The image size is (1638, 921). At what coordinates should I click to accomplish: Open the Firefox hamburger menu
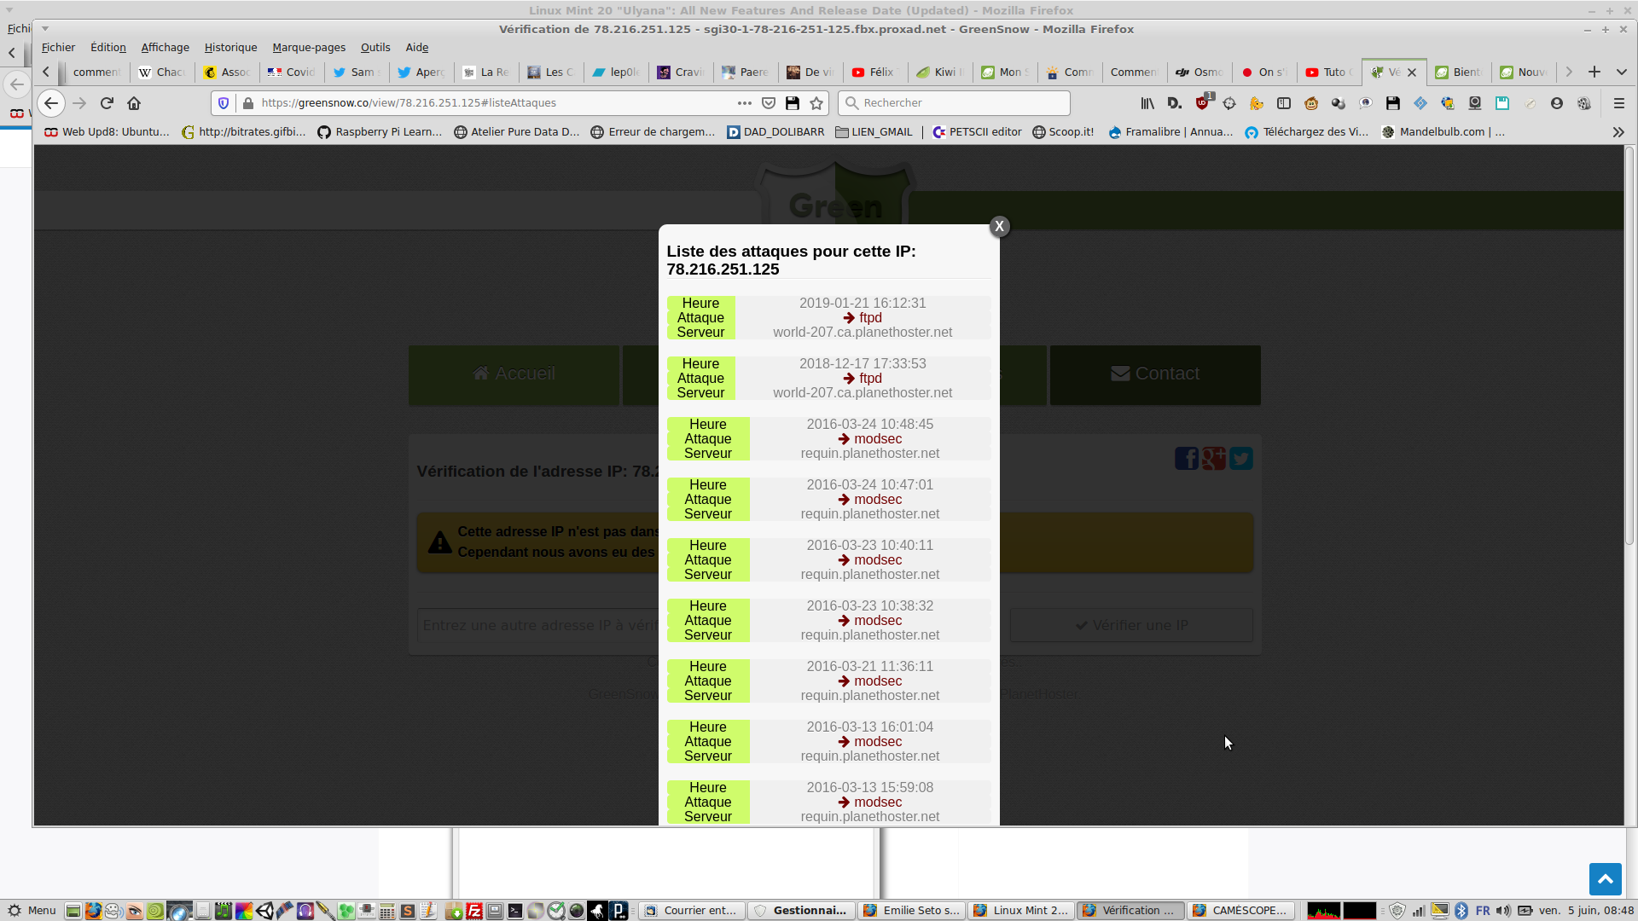1618,103
